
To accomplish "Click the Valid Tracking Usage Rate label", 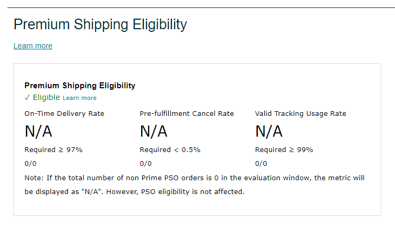I will coord(300,113).
